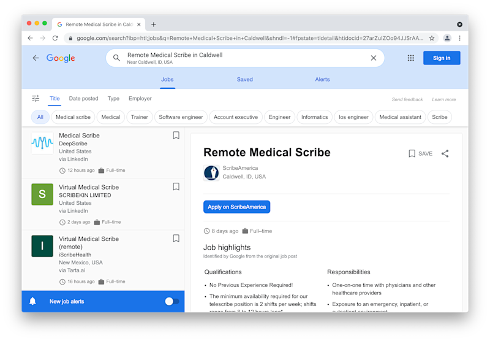This screenshot has height=341, width=490.
Task: Click the back arrow beside Google logo
Action: (x=36, y=58)
